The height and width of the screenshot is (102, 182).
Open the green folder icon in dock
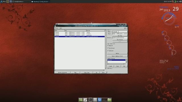109,100
